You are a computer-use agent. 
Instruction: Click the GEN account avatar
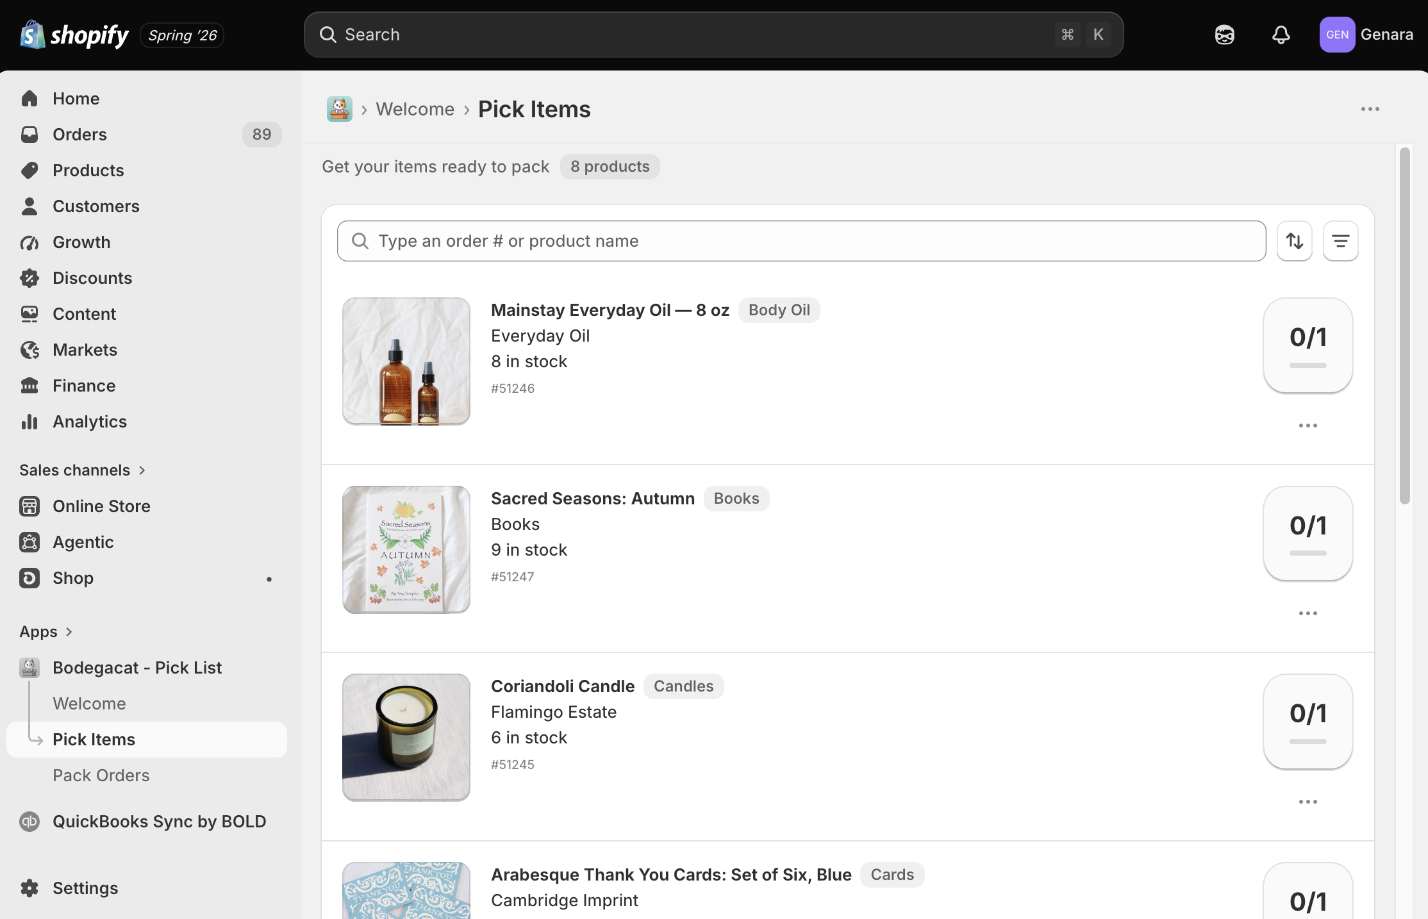[x=1337, y=35]
